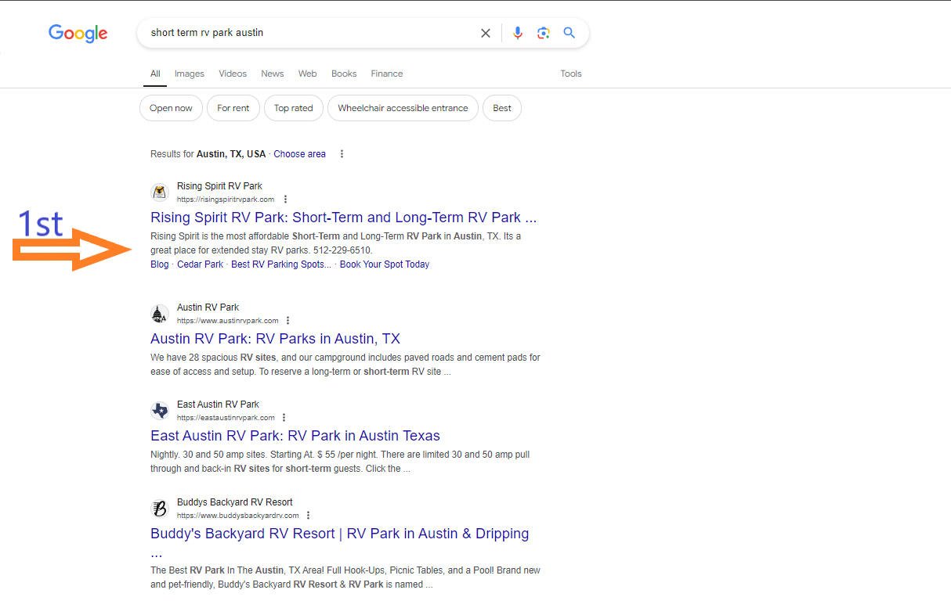Open three-dot options for buddysbackyardrv.com result
The image size is (951, 615).
pos(308,516)
